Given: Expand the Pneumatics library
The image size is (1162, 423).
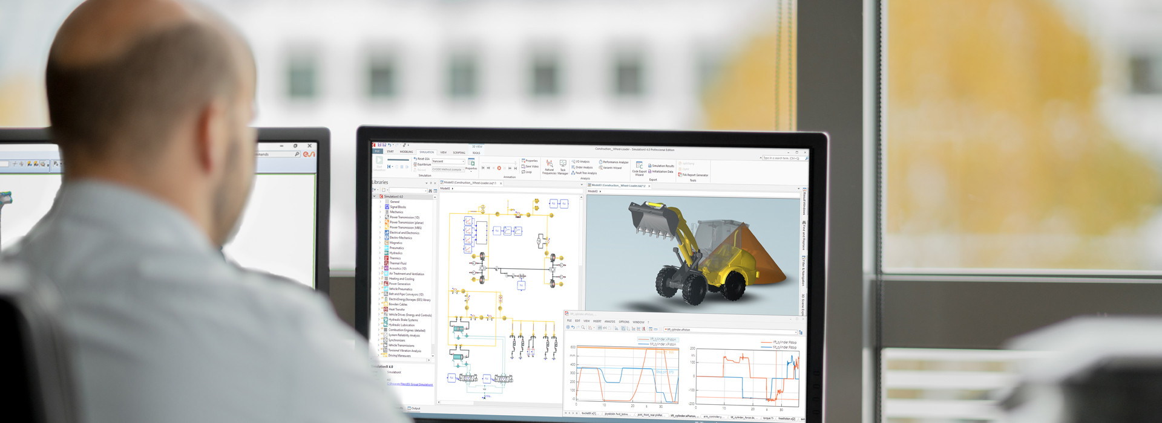Looking at the screenshot, I should coord(381,248).
